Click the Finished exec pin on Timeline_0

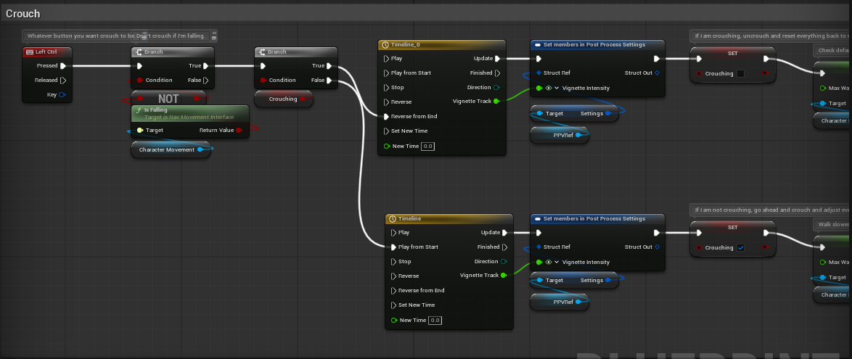[498, 73]
